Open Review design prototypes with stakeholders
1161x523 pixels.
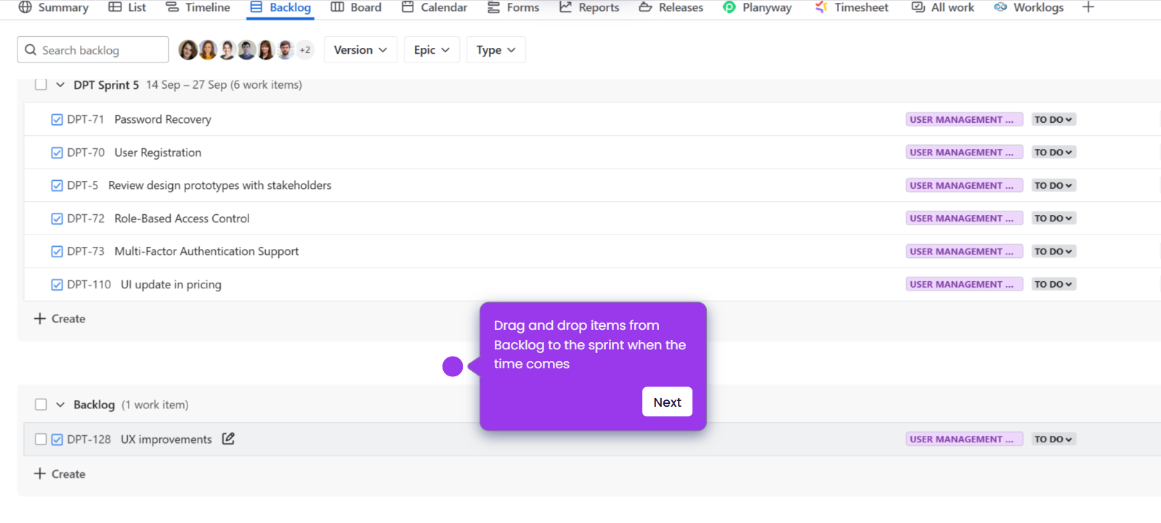click(x=219, y=185)
